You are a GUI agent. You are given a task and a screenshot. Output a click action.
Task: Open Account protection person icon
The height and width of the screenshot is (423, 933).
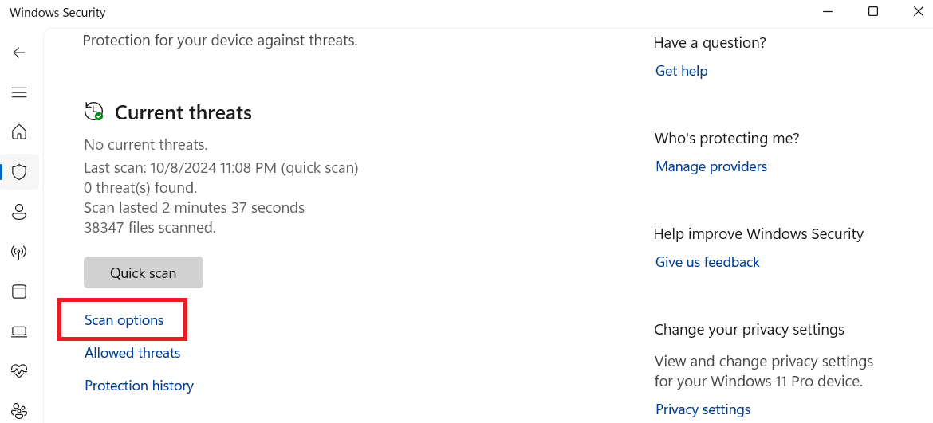(x=20, y=212)
